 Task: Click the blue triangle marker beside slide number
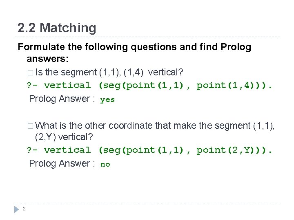16,209
